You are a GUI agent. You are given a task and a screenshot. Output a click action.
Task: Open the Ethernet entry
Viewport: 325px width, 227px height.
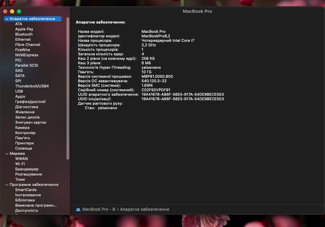tap(23, 39)
